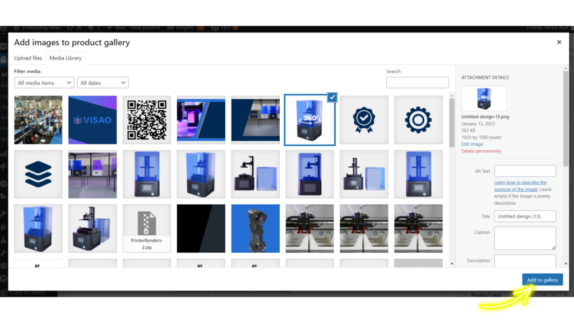Click the Edit Image link
The width and height of the screenshot is (574, 323).
(472, 144)
